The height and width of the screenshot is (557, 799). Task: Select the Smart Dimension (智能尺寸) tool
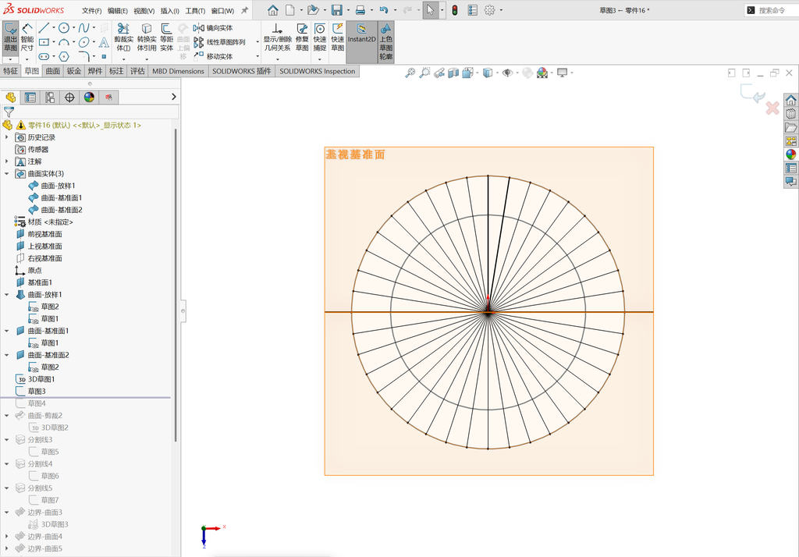pos(27,37)
